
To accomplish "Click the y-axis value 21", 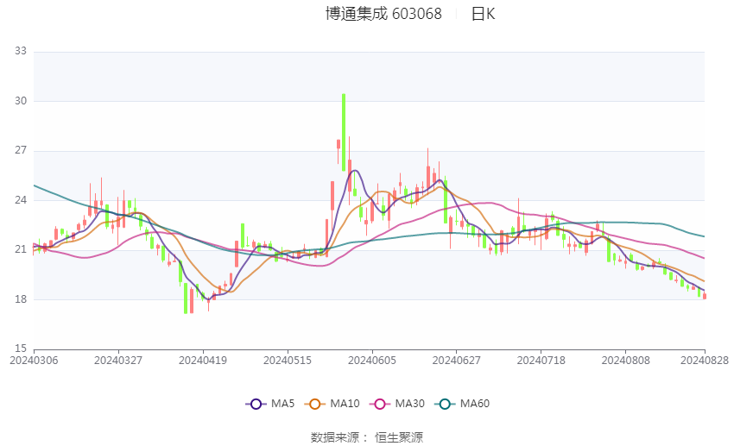I will pos(21,249).
